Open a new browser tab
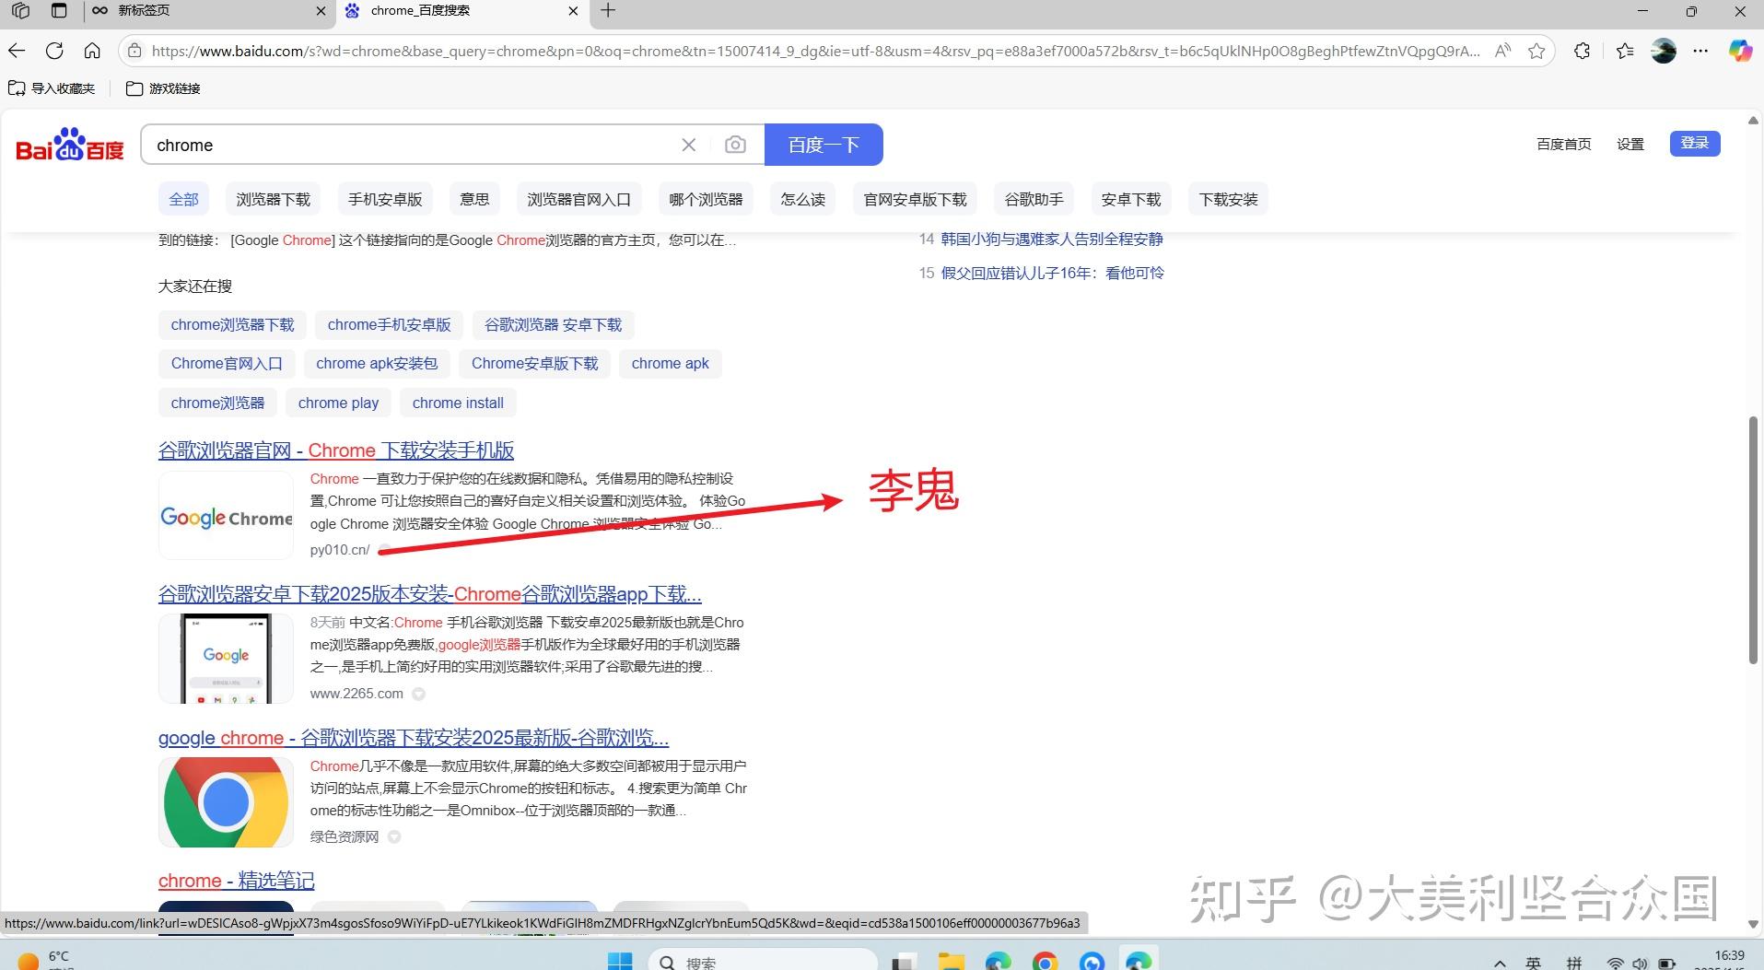Screen dimensions: 1764x970 click(608, 11)
